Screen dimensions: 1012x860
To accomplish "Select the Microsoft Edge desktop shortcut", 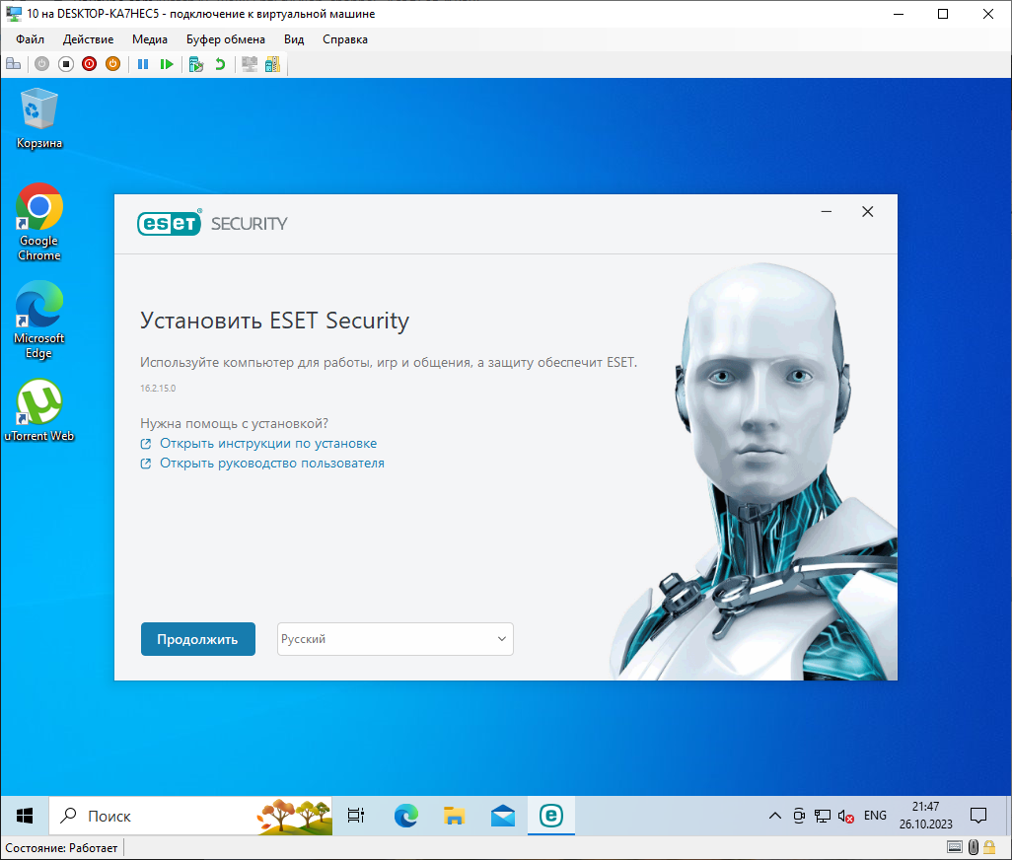I will click(39, 320).
